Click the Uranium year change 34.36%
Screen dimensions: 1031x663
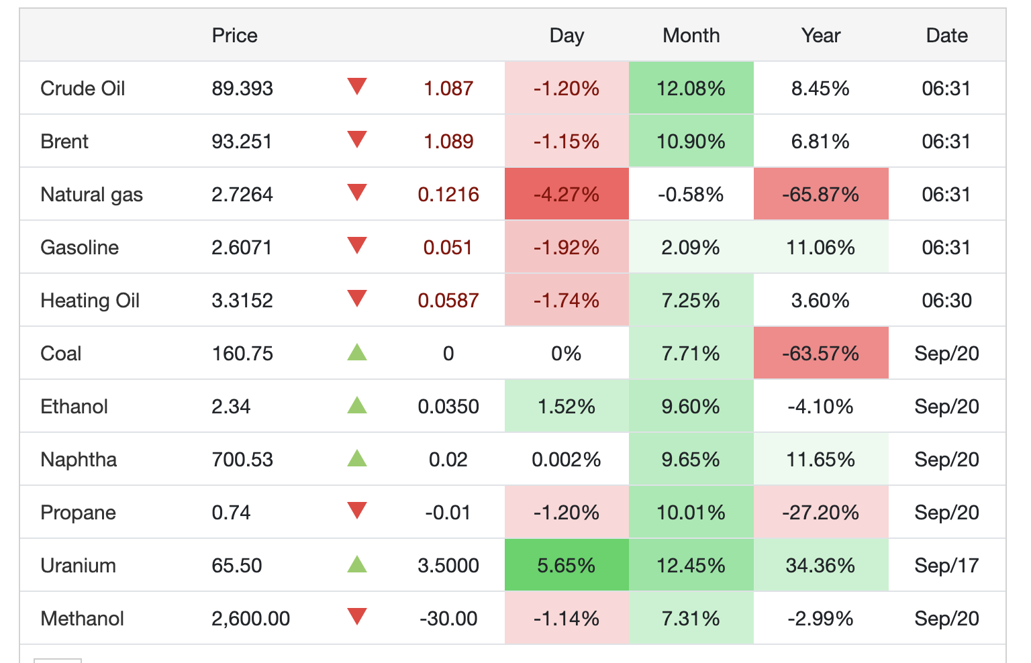[x=821, y=565]
